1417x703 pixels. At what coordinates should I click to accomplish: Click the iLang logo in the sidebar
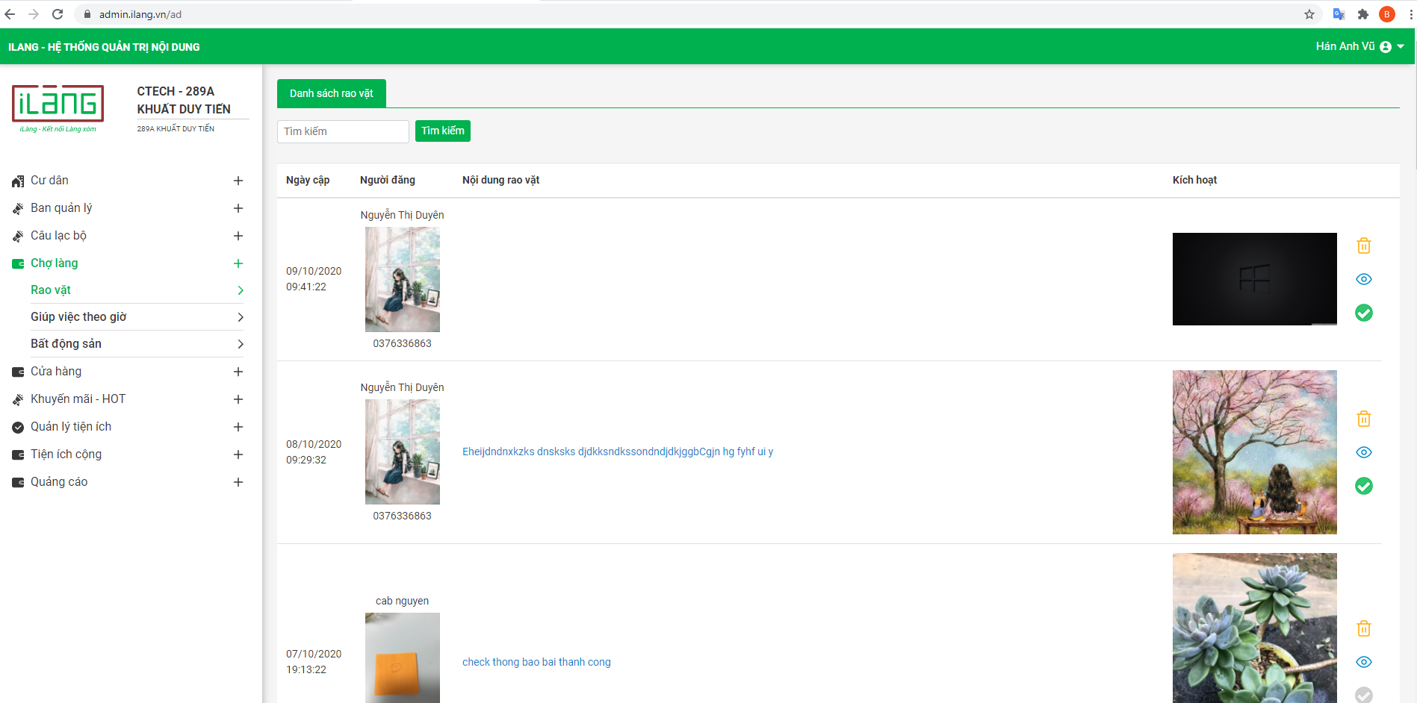coord(58,104)
